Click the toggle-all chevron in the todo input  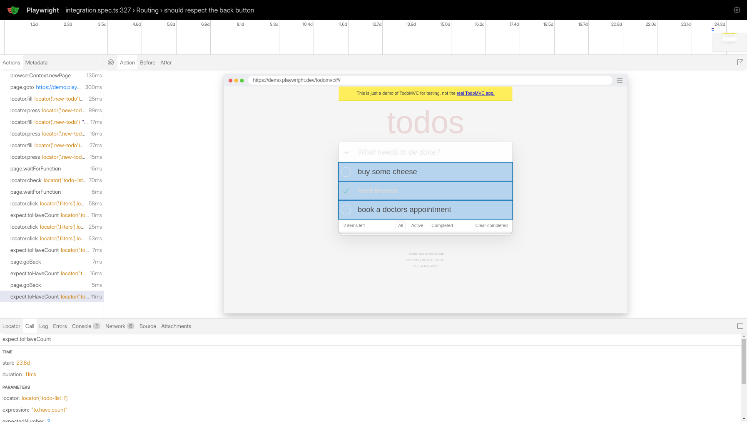(346, 152)
